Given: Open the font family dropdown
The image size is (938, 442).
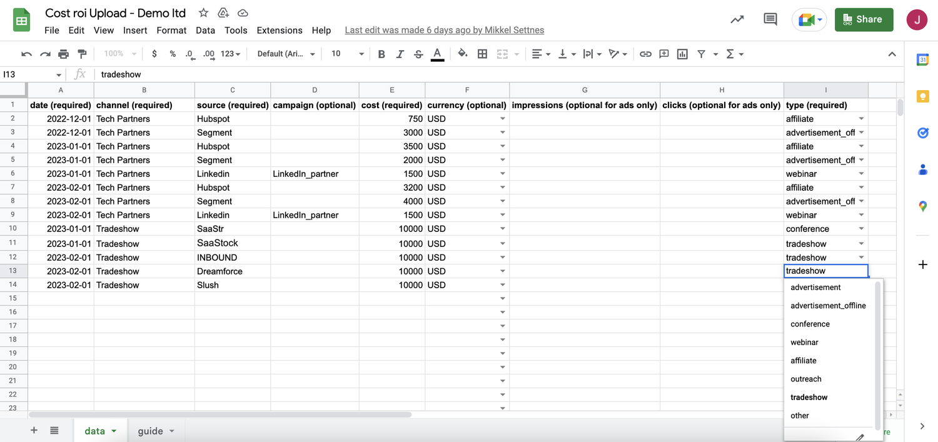Looking at the screenshot, I should point(286,54).
